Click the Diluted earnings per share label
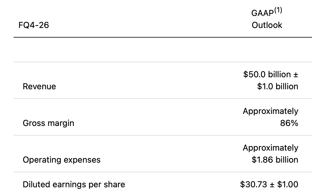Viewport: 312px width, 196px height. pyautogui.click(x=74, y=185)
